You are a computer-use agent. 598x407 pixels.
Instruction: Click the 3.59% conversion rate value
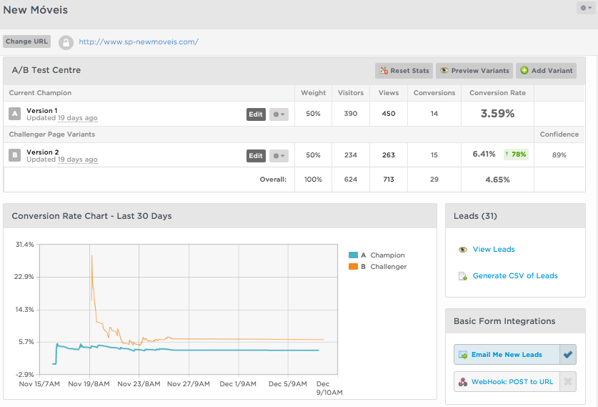(497, 114)
